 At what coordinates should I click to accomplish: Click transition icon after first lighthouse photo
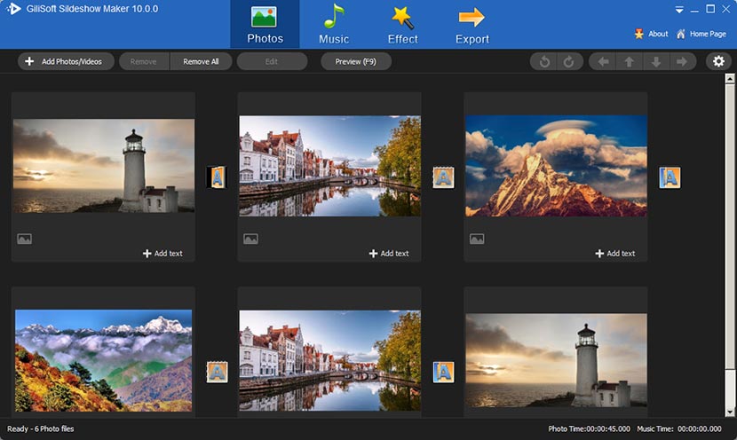pos(217,177)
